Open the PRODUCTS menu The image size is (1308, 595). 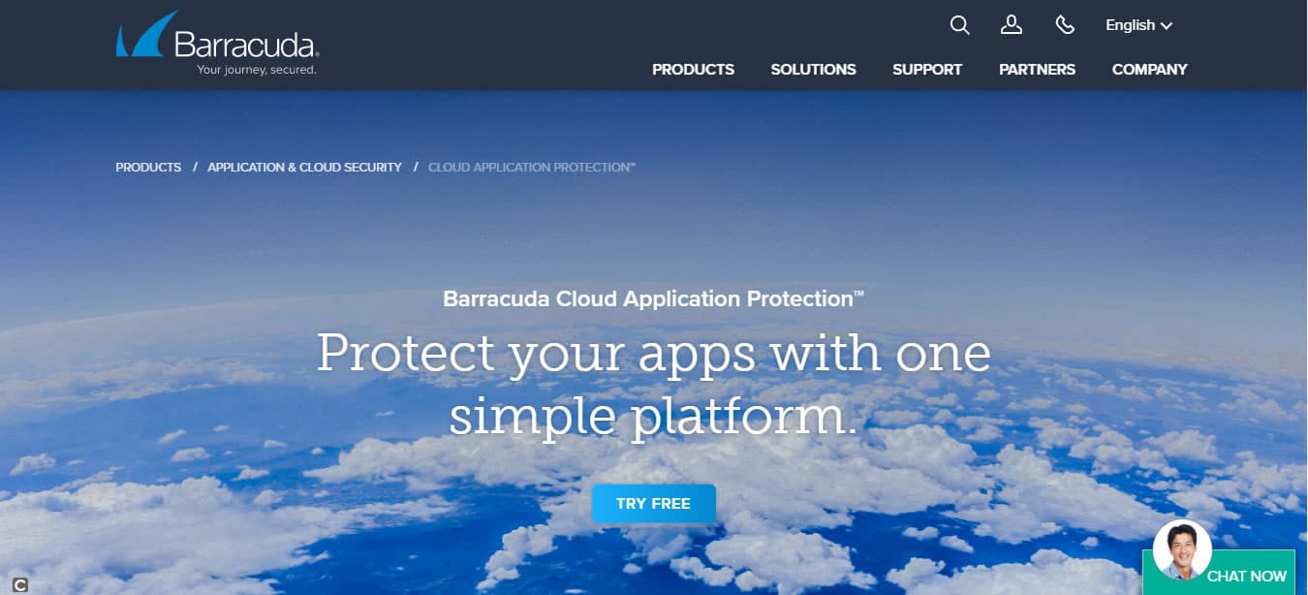[693, 70]
